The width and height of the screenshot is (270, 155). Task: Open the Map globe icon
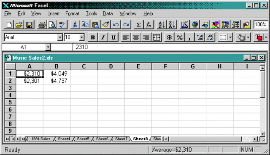(x=195, y=25)
